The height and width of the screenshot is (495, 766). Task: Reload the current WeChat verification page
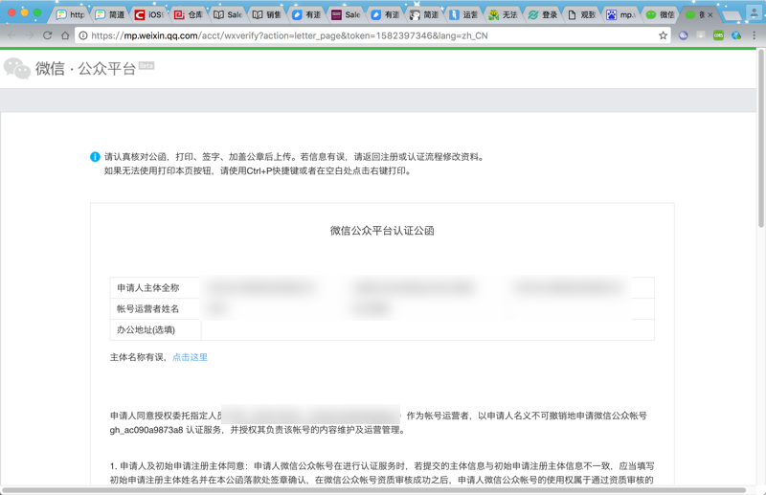pos(47,35)
